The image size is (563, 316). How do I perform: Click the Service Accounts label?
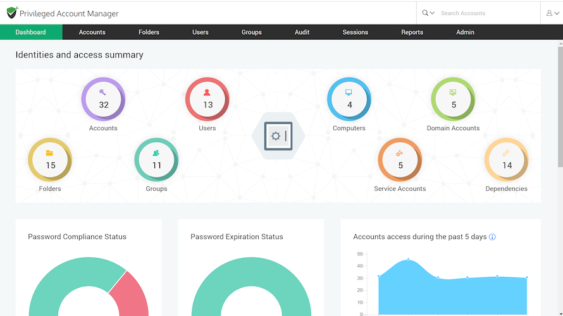400,189
